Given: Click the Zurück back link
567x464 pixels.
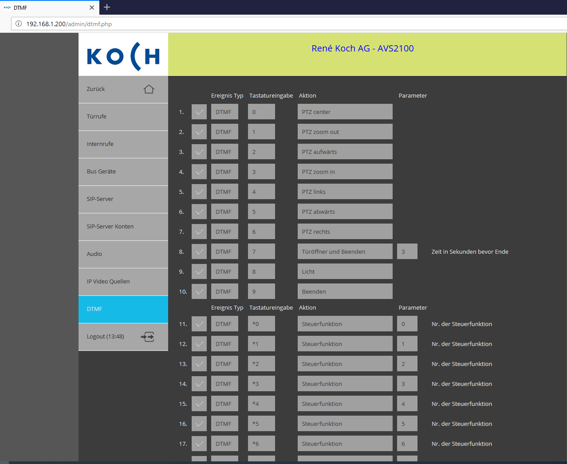Looking at the screenshot, I should 123,89.
